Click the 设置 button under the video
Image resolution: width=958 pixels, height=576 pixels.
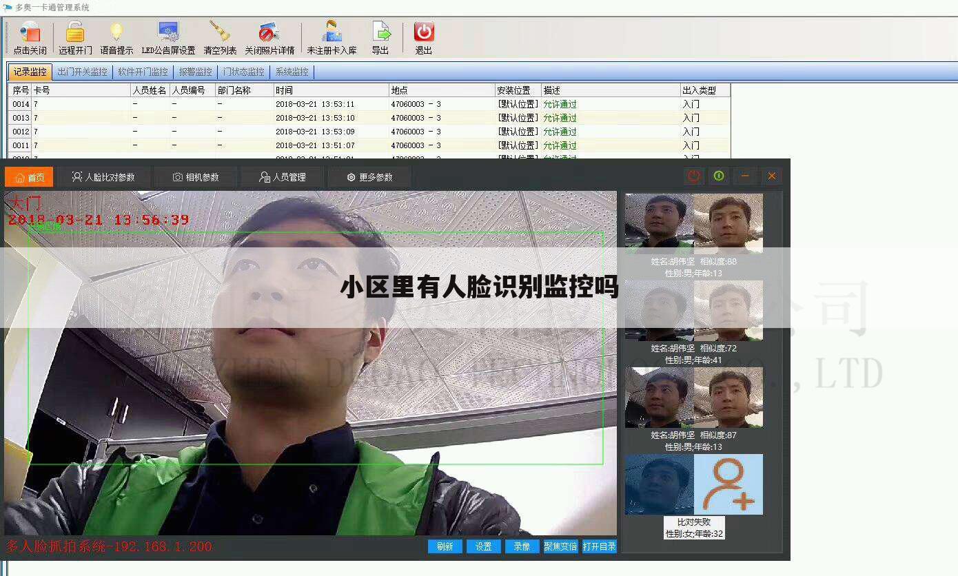click(x=484, y=546)
